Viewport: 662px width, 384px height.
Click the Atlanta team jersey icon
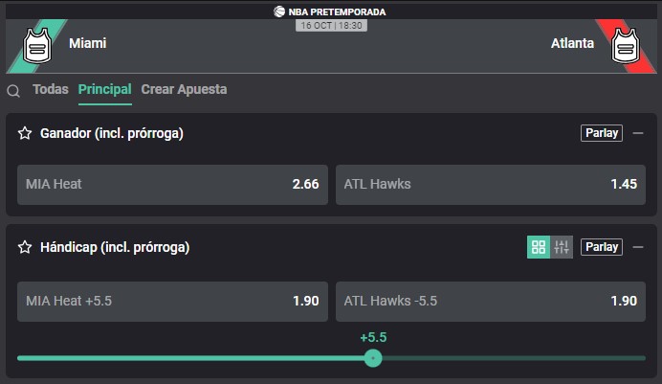coord(626,46)
